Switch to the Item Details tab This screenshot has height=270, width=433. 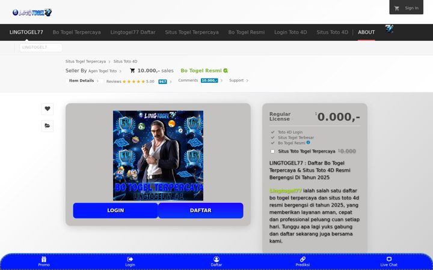point(81,81)
